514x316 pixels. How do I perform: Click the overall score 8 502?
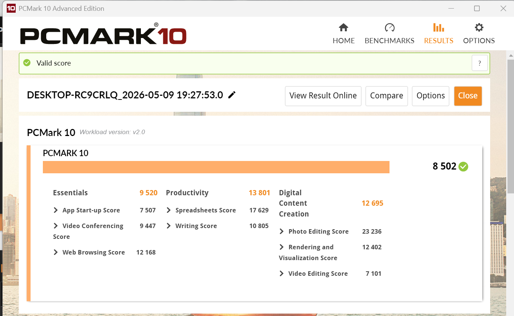pyautogui.click(x=444, y=166)
